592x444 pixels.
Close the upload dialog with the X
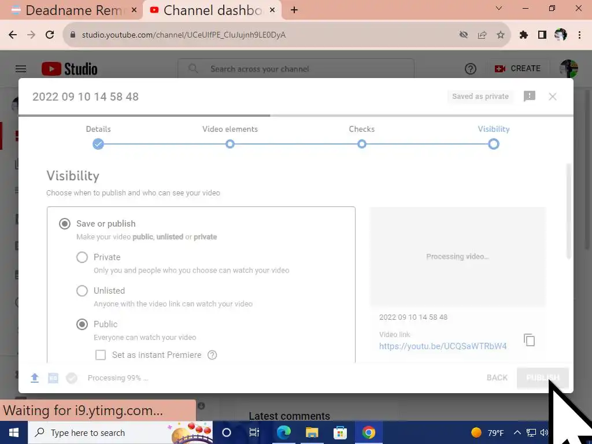pyautogui.click(x=552, y=97)
